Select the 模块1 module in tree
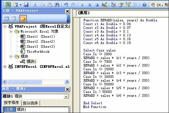This screenshot has height=113, width=169. (x=31, y=62)
